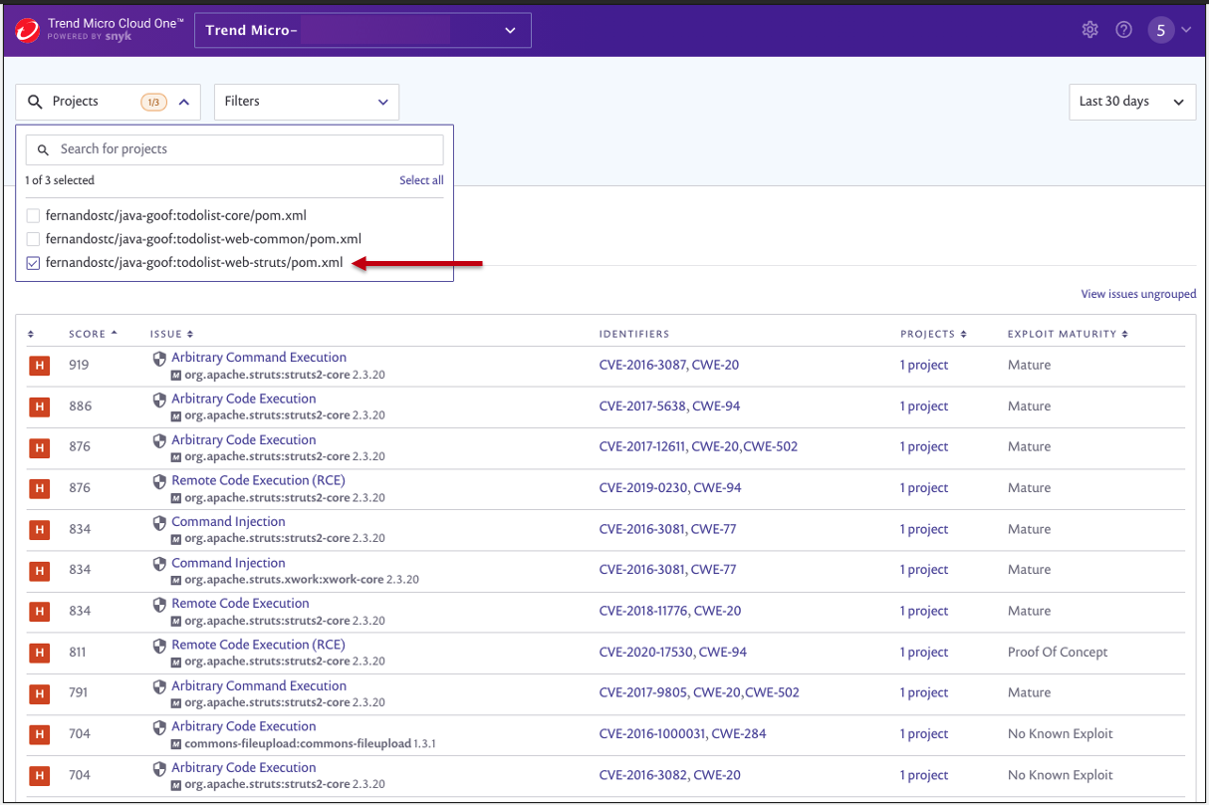
Task: Open the Last 30 days date range dropdown
Action: pos(1132,102)
